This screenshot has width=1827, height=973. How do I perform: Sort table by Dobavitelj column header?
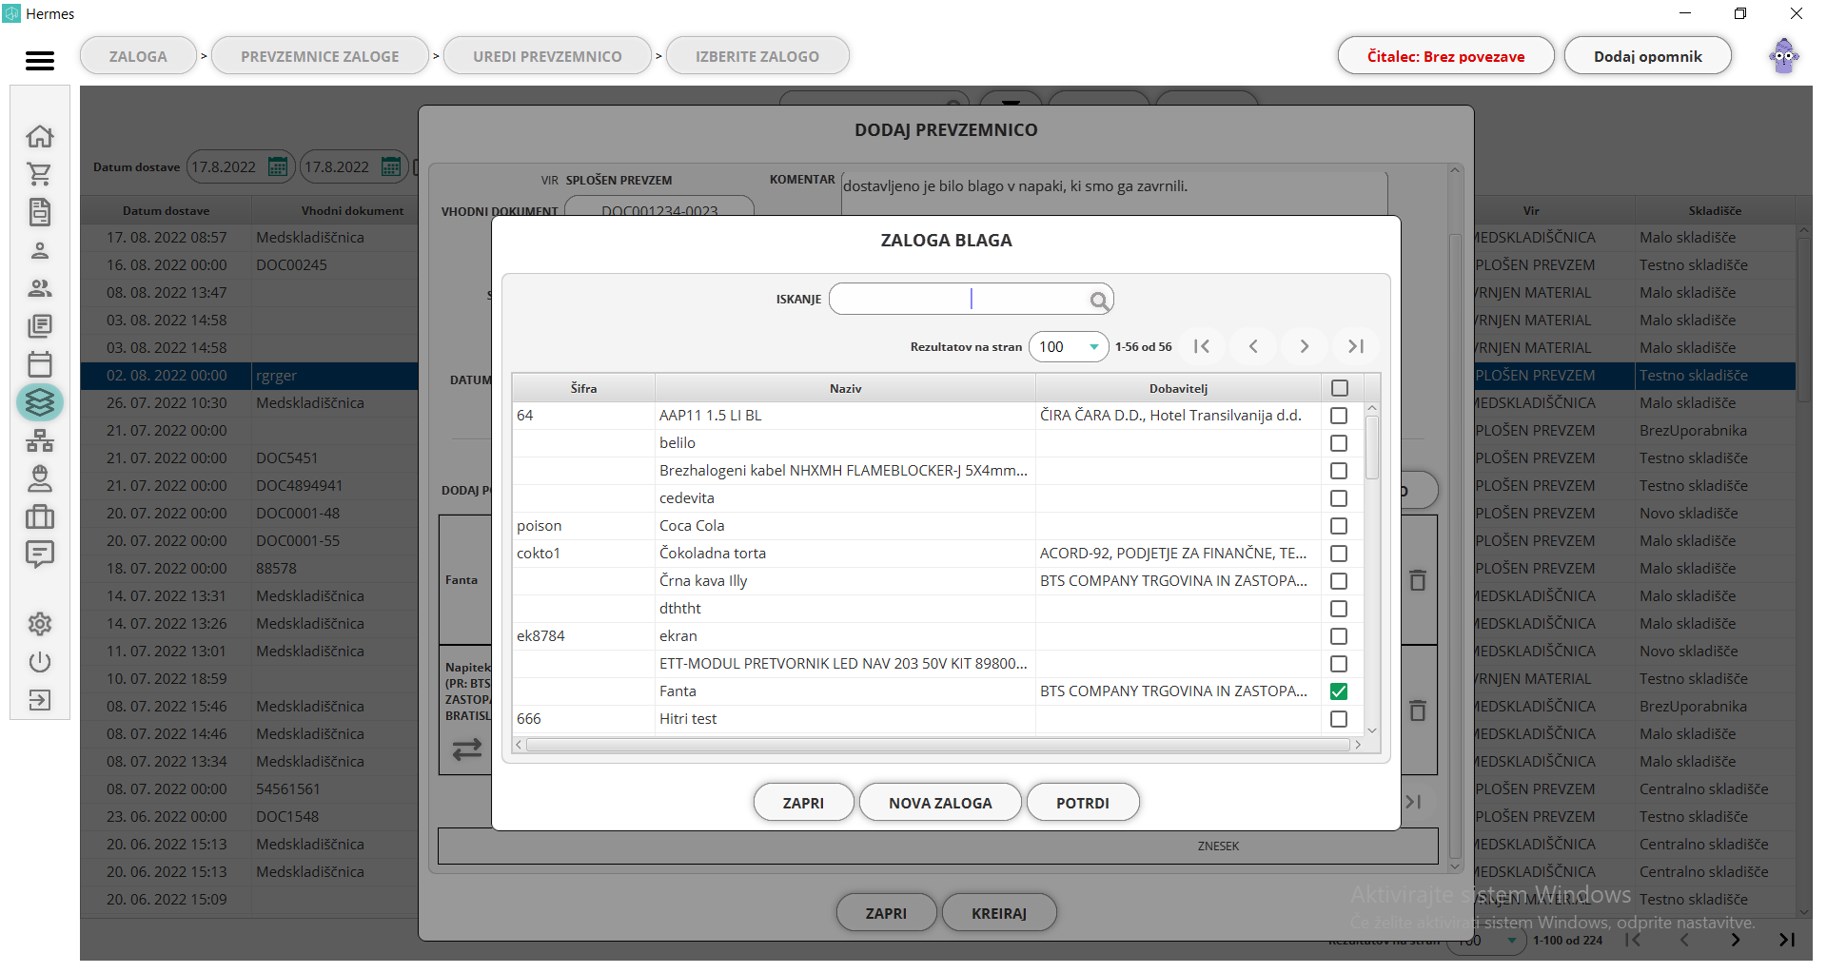point(1178,388)
